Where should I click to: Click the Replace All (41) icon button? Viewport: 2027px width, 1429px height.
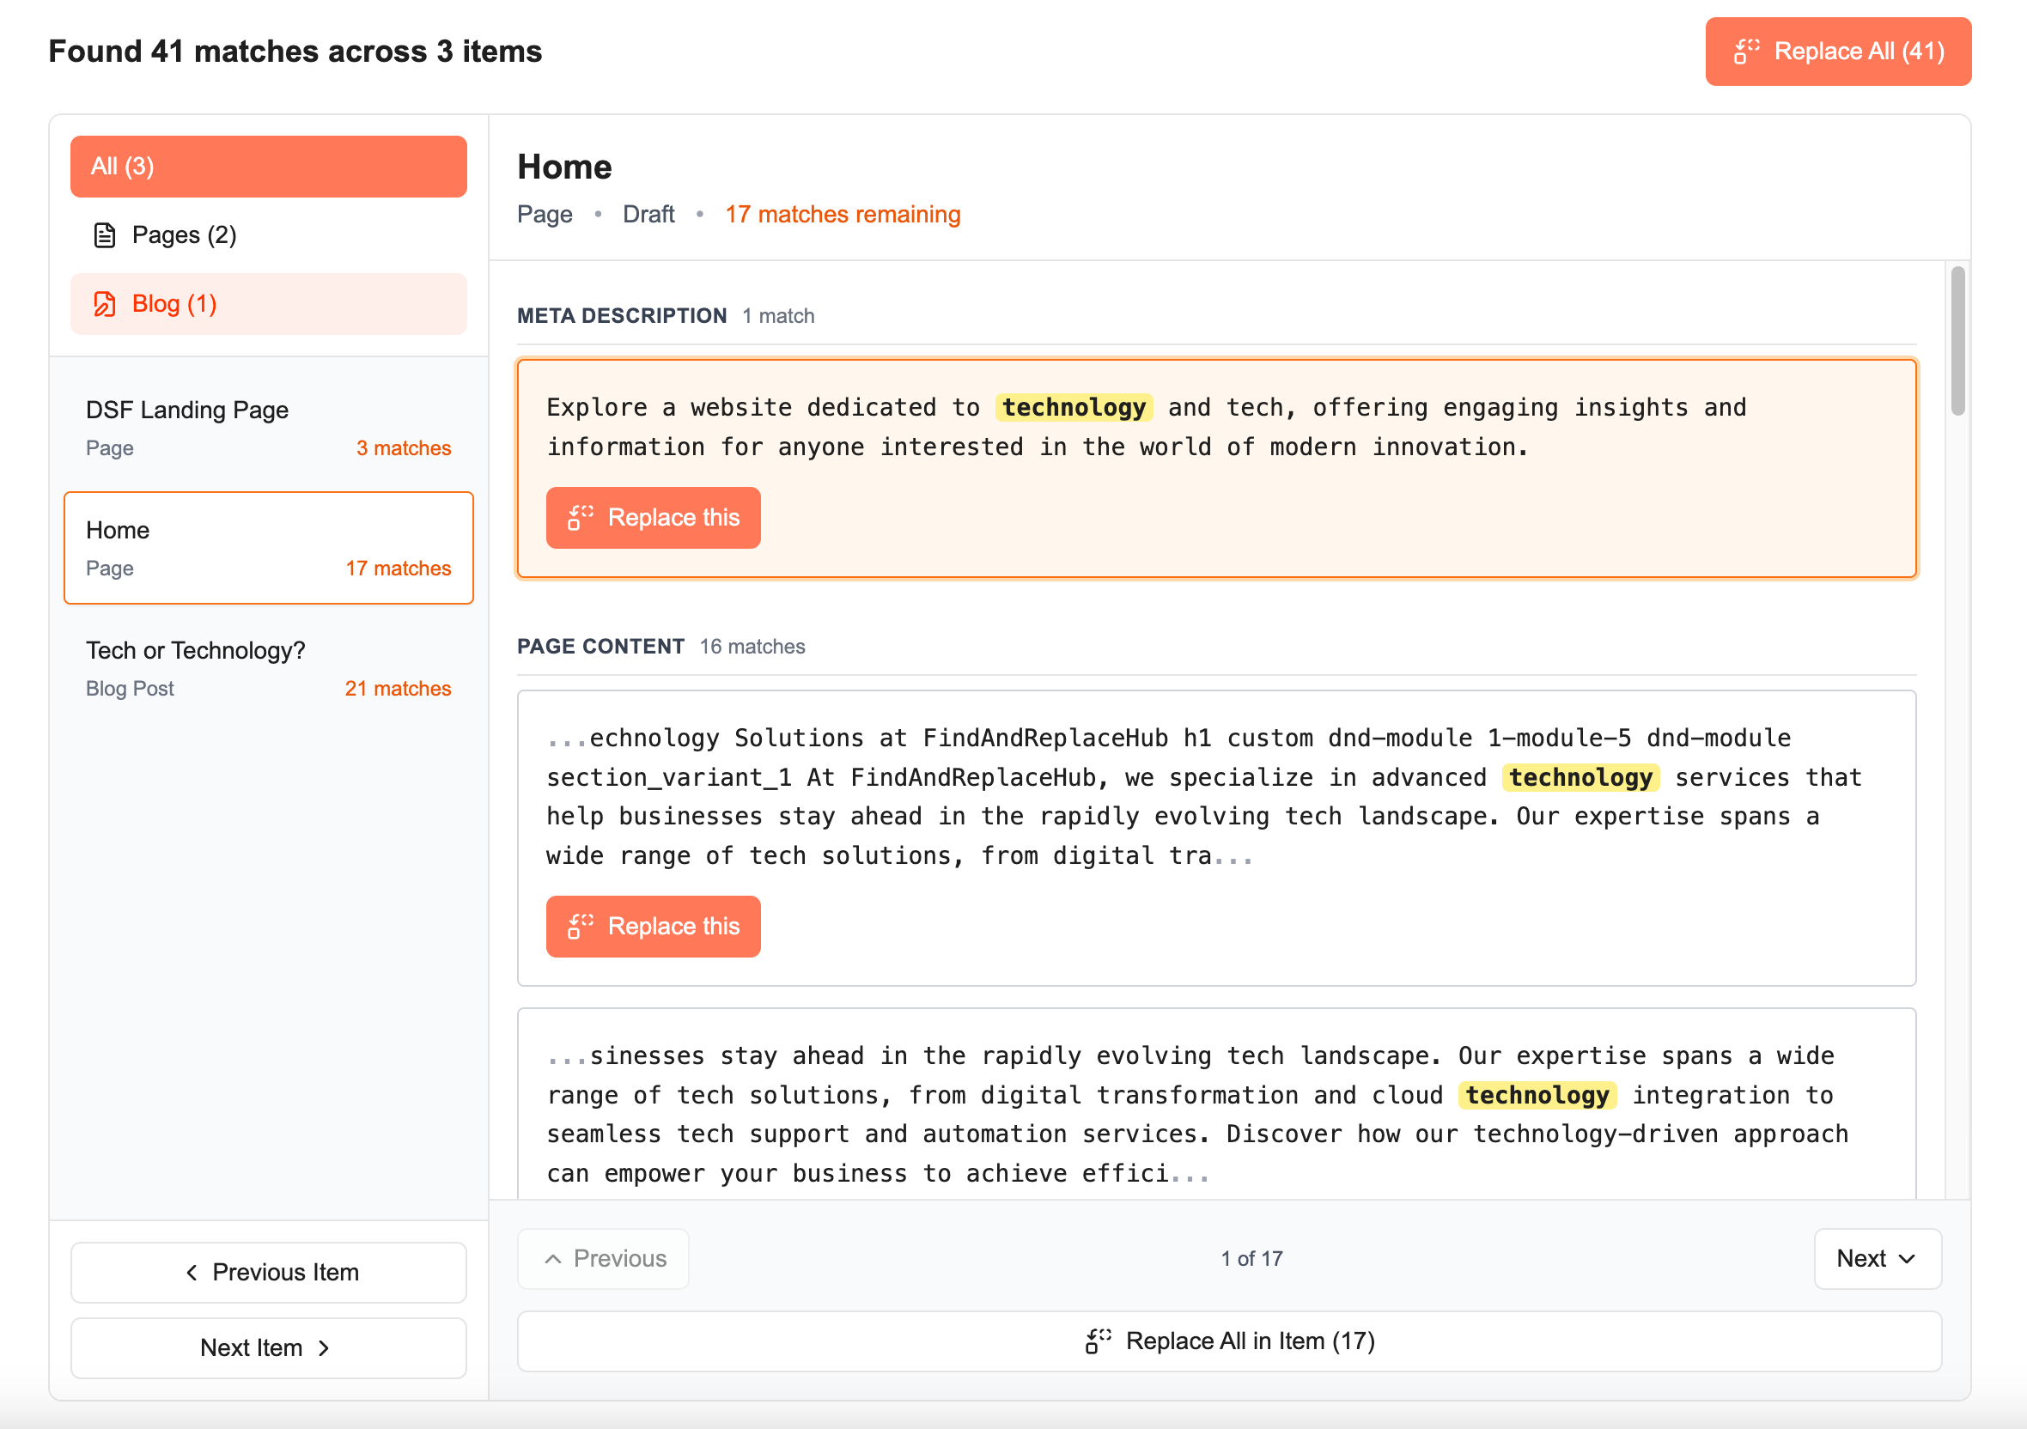tap(1748, 52)
